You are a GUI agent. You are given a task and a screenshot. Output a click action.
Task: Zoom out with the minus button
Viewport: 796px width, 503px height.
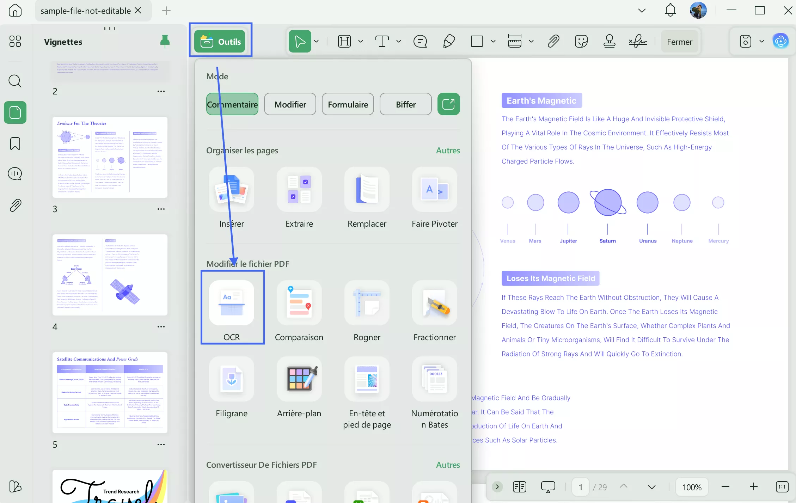[x=725, y=487]
